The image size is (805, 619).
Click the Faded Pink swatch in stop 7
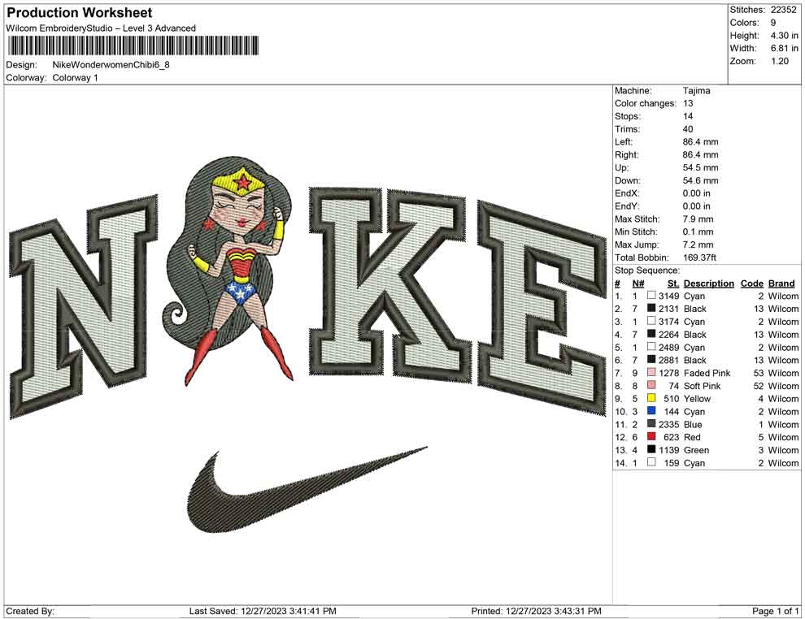pos(651,372)
